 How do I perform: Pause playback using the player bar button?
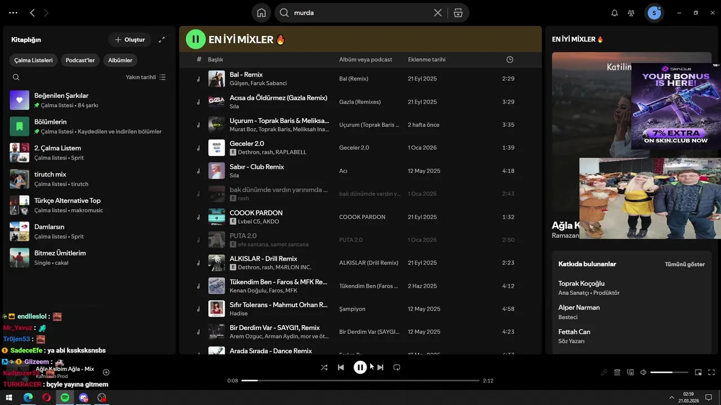360,367
